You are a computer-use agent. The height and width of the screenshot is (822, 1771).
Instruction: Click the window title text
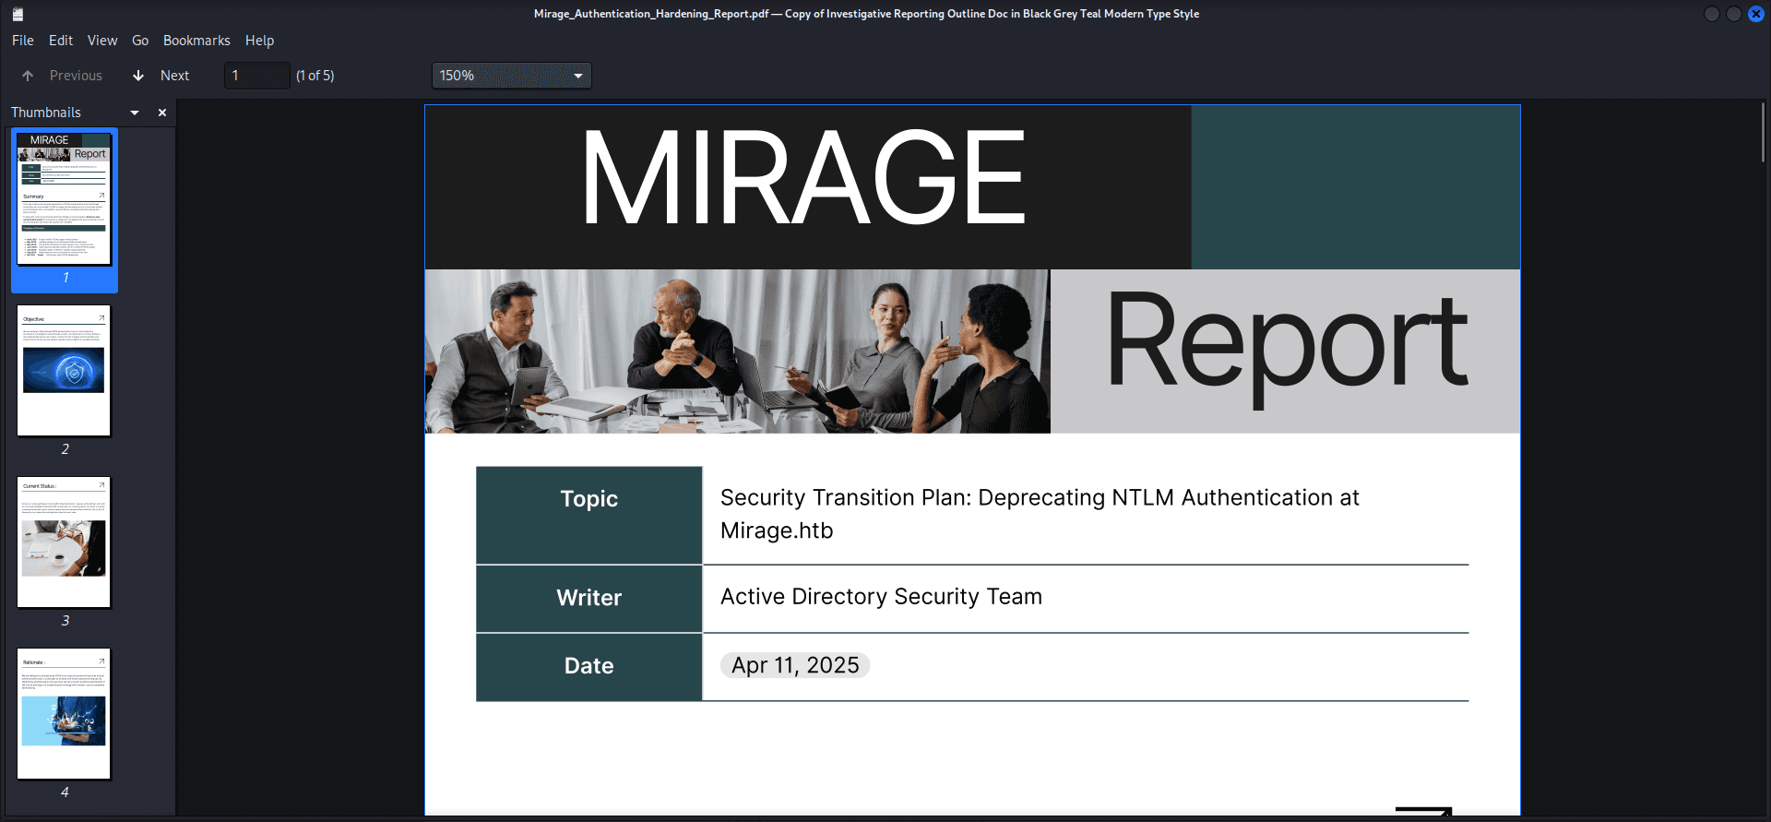click(866, 14)
